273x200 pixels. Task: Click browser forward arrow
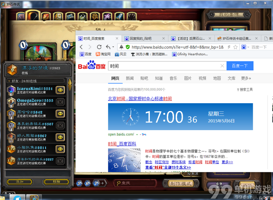90,47
